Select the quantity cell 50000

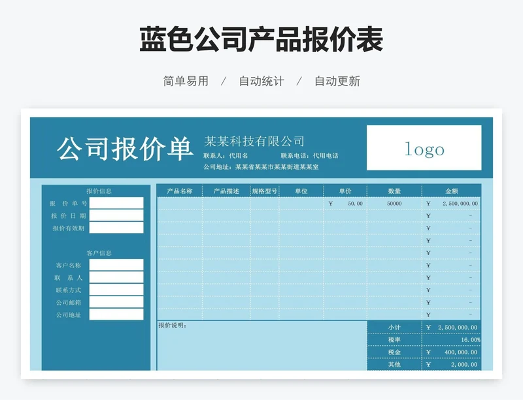394,204
